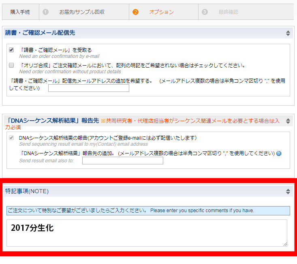297x264 pixels.
Task: Click the blue 'Please enter you specific comments' notice
Action: point(148,211)
